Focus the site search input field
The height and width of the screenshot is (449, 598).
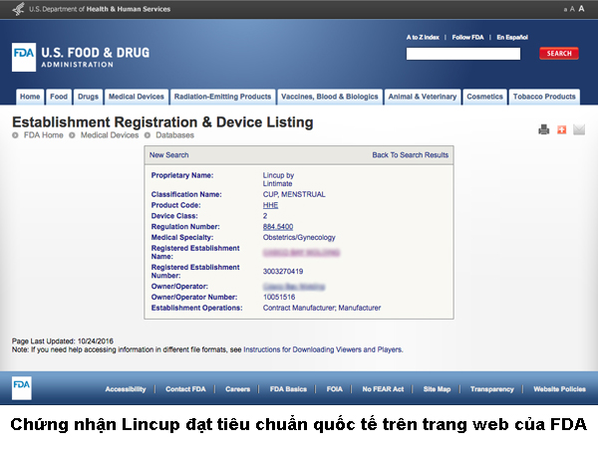463,54
